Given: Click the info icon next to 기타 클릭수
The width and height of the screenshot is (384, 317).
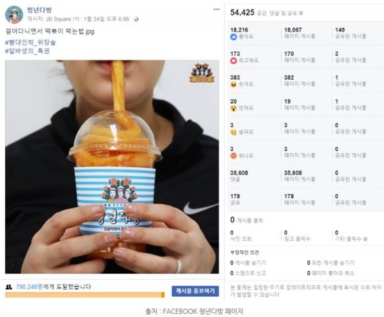Looking at the screenshot, I should click(365, 239).
